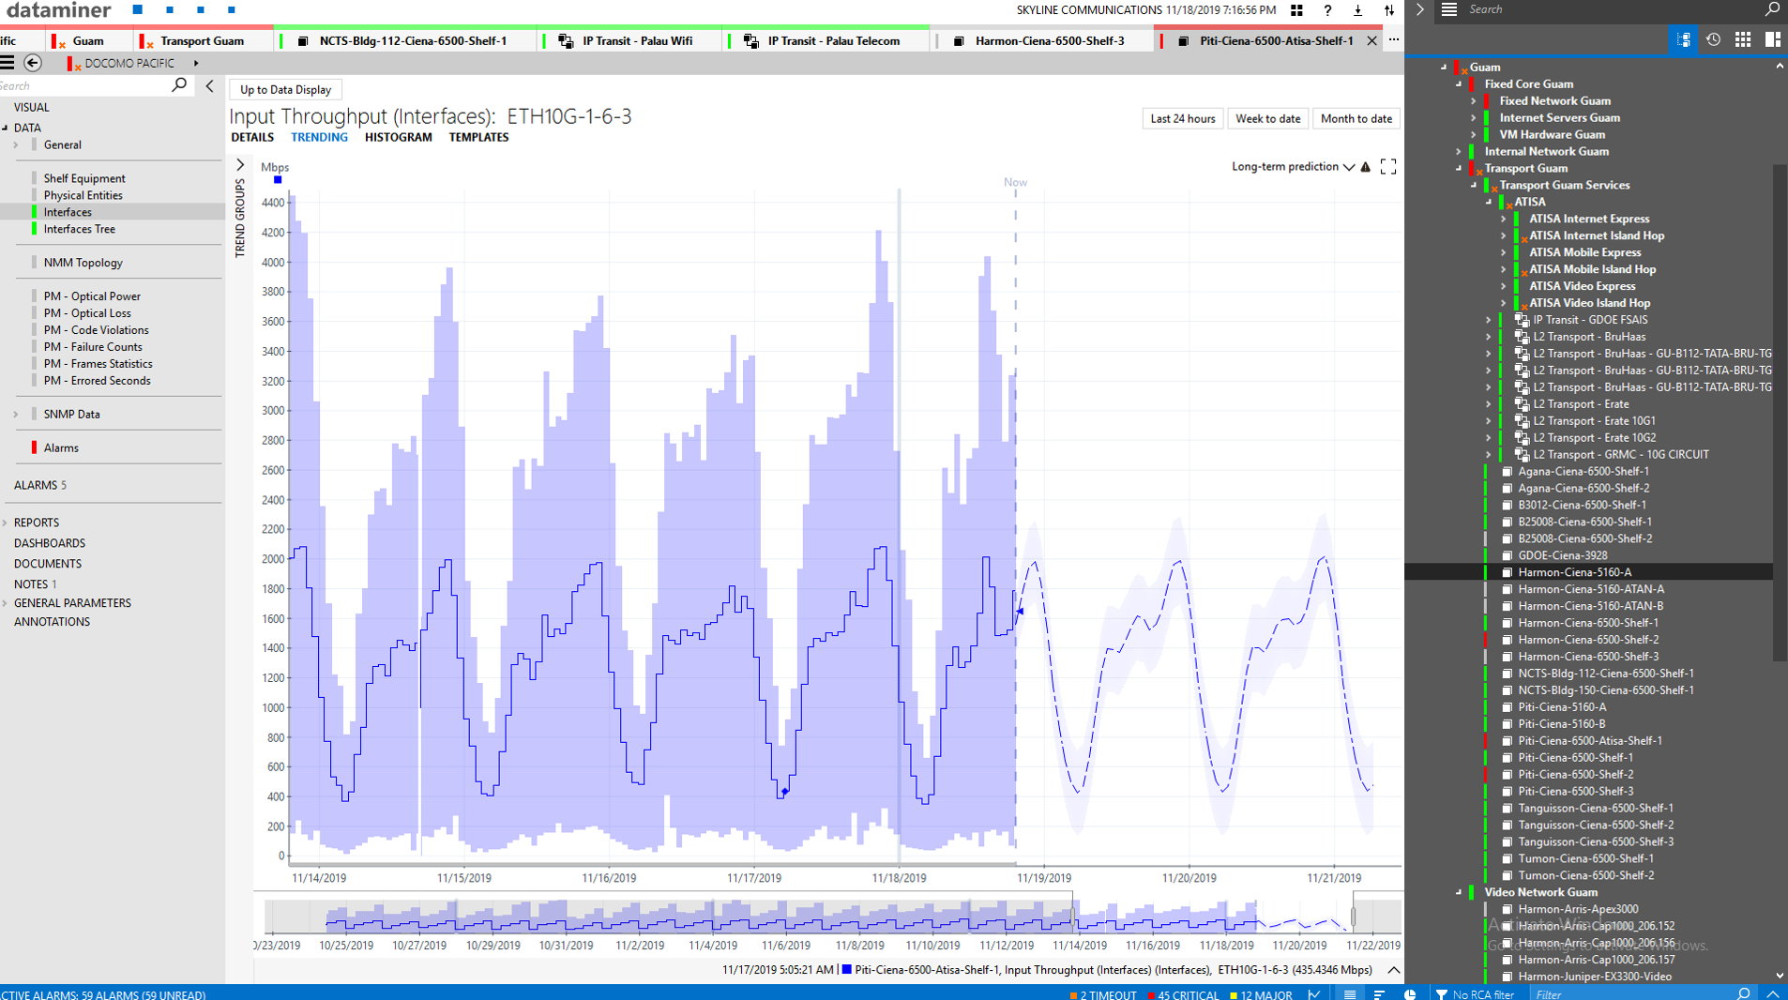
Task: Select Harmon-Ciena-5160-A in Surveyor tree
Action: coord(1574,572)
